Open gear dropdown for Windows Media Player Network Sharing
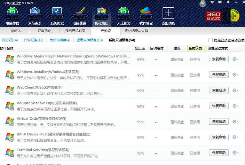The image size is (245, 165). (x=235, y=59)
